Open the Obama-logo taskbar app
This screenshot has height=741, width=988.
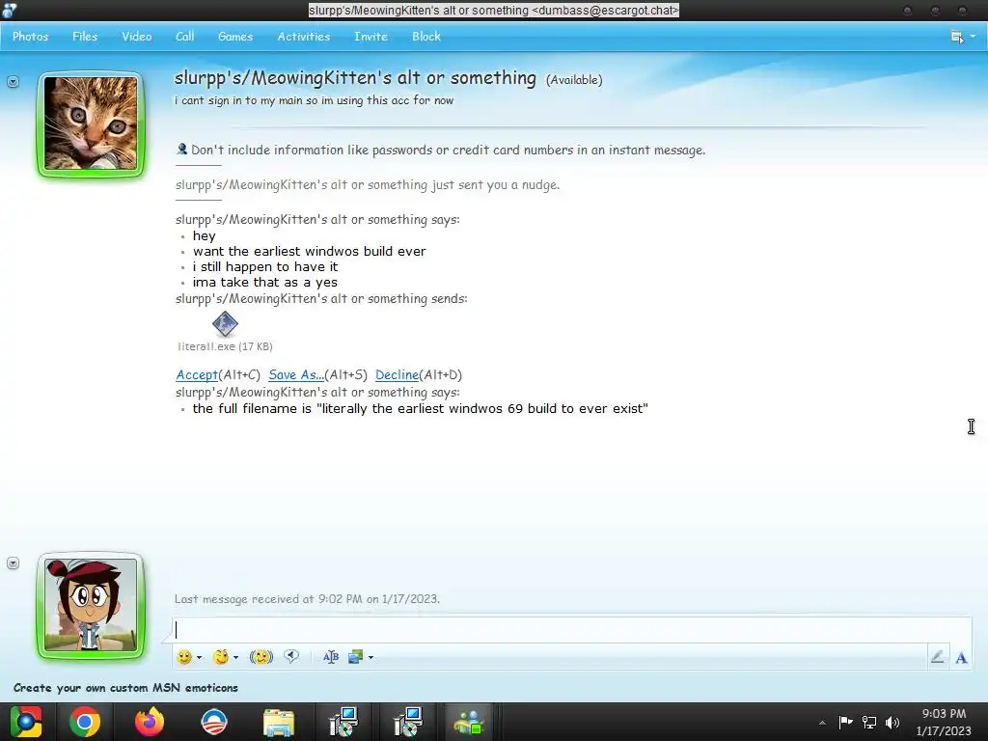coord(213,722)
